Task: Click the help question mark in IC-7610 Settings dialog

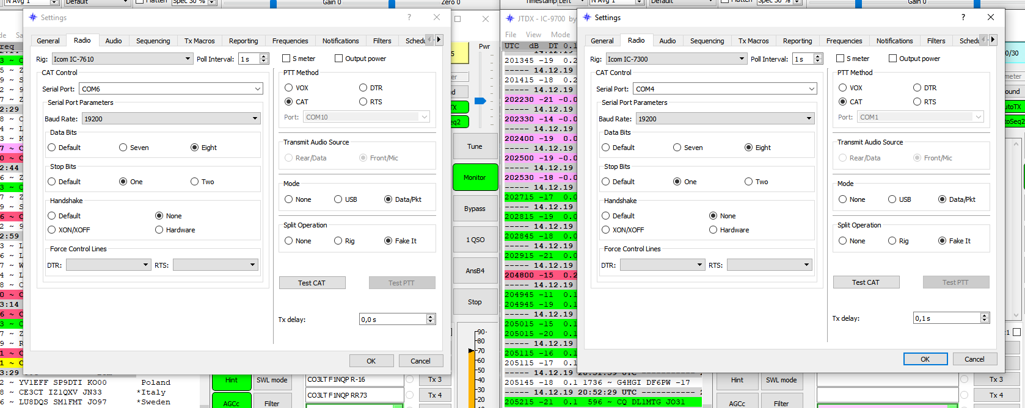Action: (x=409, y=18)
